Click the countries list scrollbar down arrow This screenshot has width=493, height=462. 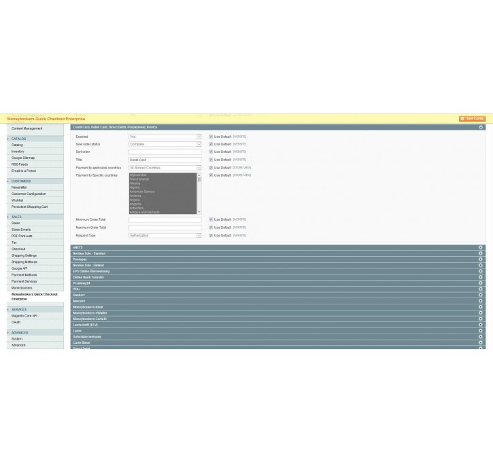coord(199,212)
